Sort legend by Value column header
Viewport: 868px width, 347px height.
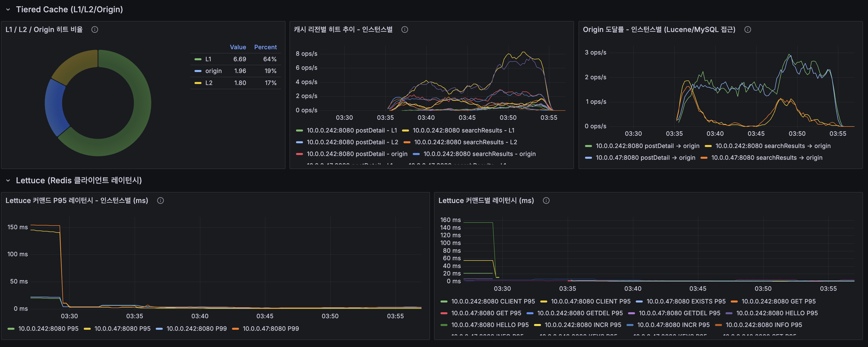click(x=237, y=47)
